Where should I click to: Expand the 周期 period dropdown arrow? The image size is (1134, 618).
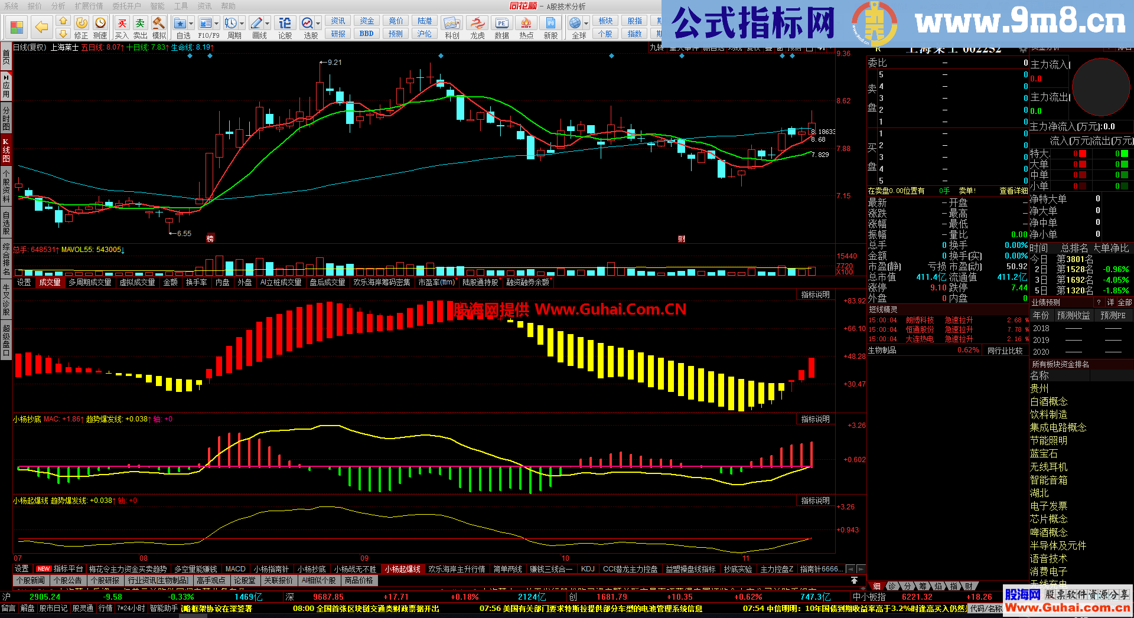coord(242,24)
